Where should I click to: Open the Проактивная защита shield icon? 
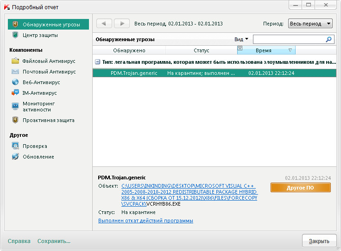tap(15, 120)
